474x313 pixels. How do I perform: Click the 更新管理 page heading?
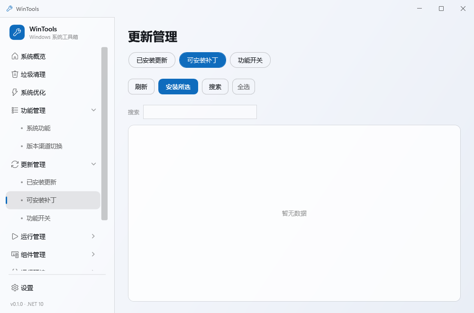click(x=153, y=37)
